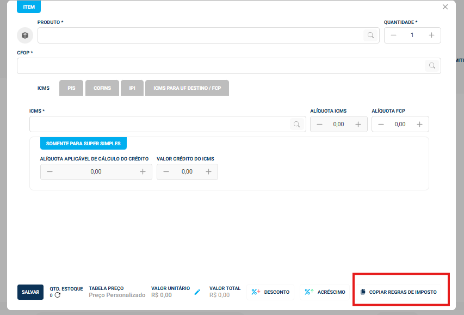
Task: Open ICMS para UF Destino / FCP tab
Action: (x=187, y=88)
